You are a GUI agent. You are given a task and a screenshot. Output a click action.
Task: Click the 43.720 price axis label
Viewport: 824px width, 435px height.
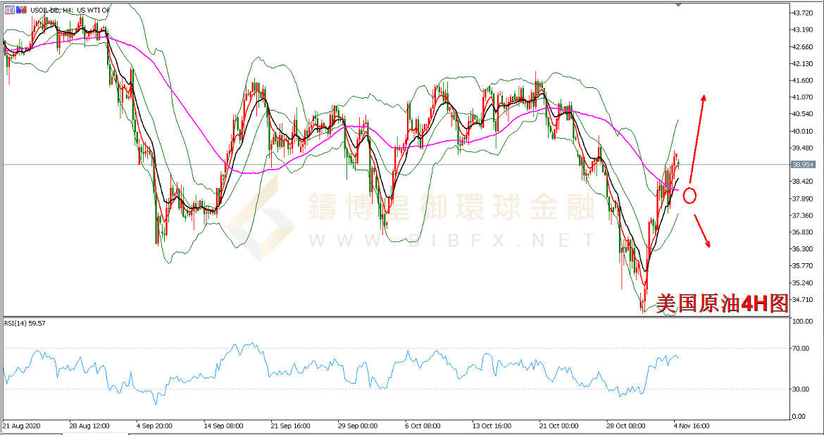pyautogui.click(x=802, y=13)
